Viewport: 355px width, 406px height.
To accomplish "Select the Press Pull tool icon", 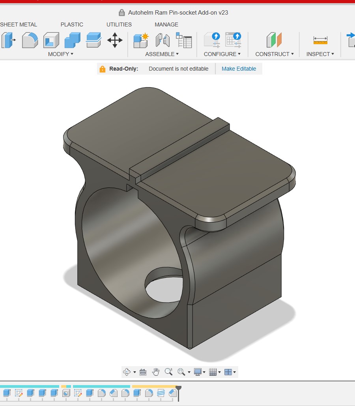I will pos(8,40).
